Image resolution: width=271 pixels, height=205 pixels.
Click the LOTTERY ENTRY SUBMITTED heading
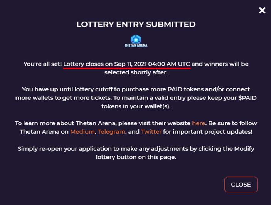[136, 24]
